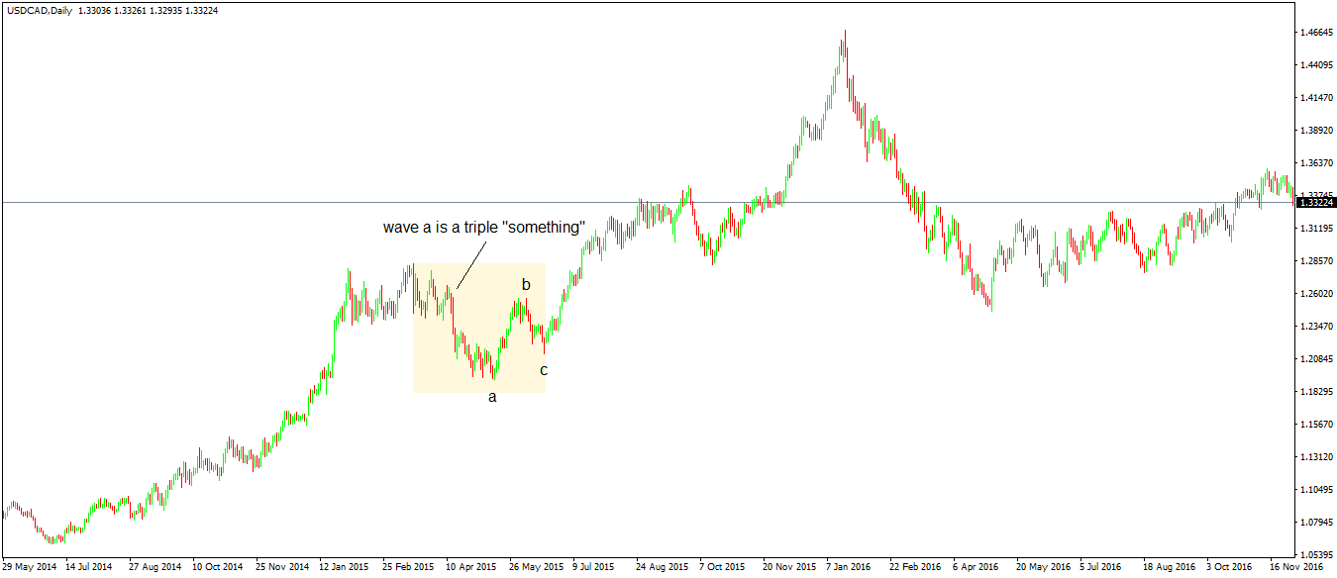Click the annotation 'wave a is a triple "something"'
1337x578 pixels.
click(484, 228)
